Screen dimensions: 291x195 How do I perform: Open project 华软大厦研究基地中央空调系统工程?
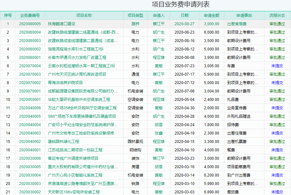point(79,100)
